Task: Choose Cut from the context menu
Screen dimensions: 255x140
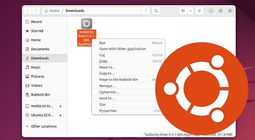Action: [129, 55]
